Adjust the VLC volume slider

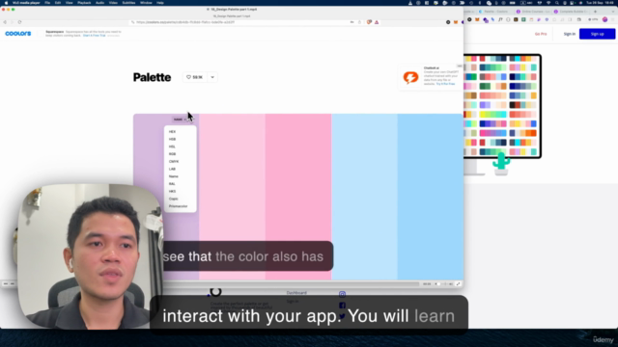tap(443, 284)
